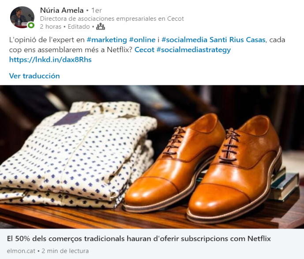Click the elmon.cat source label
Screen dimensions: 304x259
point(21,251)
